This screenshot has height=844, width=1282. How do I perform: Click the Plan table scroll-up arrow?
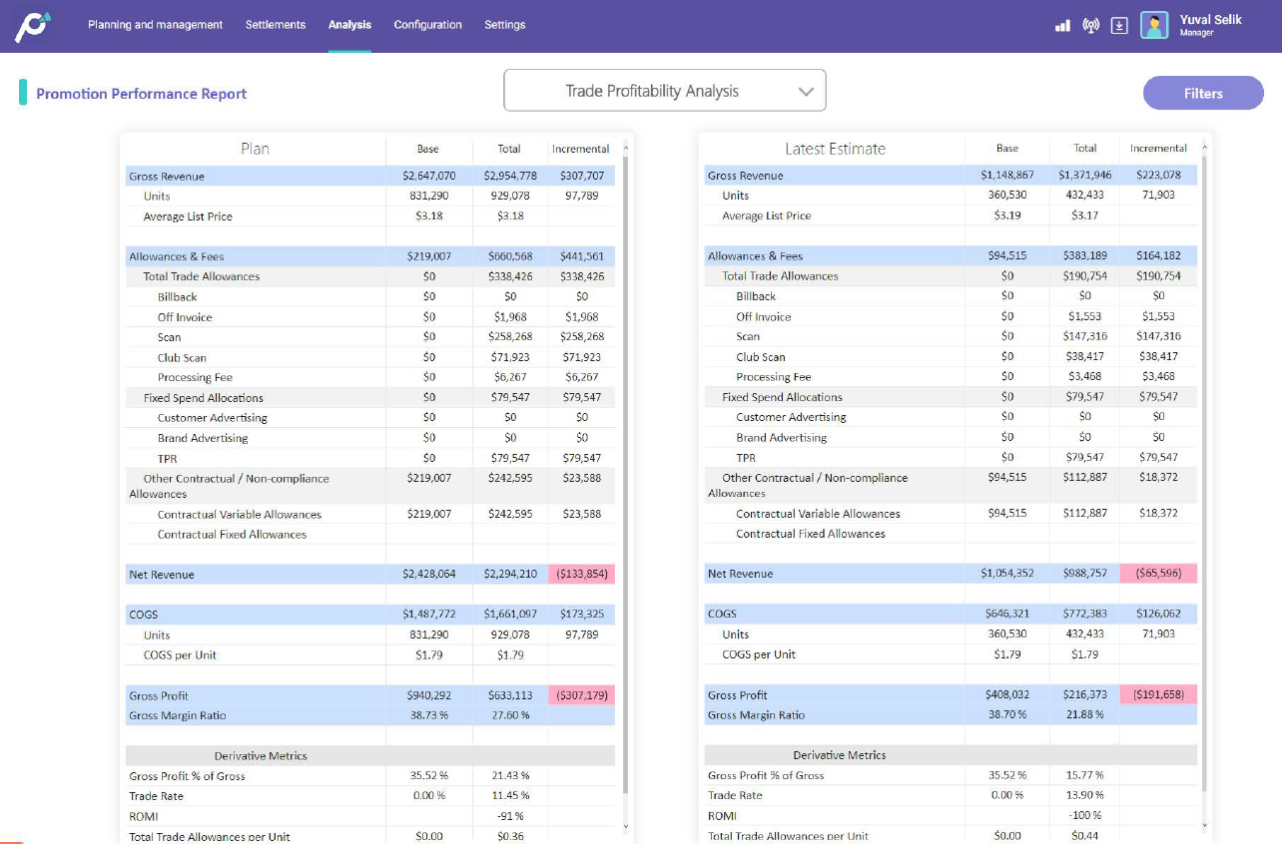(624, 146)
